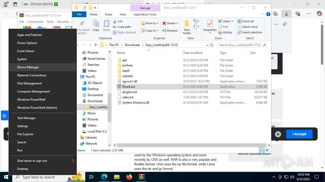This screenshot has height=182, width=325.
Task: Switch to the Share ribbon tab
Action: (x=108, y=14)
